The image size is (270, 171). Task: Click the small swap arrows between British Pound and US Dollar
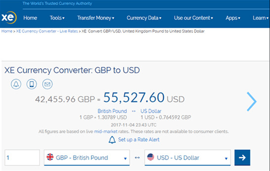point(134,111)
